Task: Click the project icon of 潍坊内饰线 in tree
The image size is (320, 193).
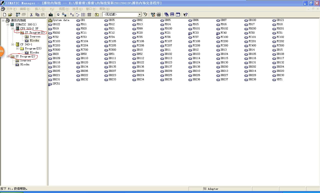Action: click(8, 20)
